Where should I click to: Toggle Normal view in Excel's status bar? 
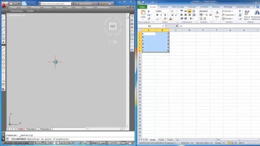pos(229,143)
